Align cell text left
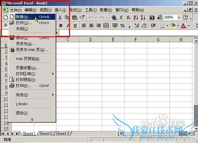 84,25
